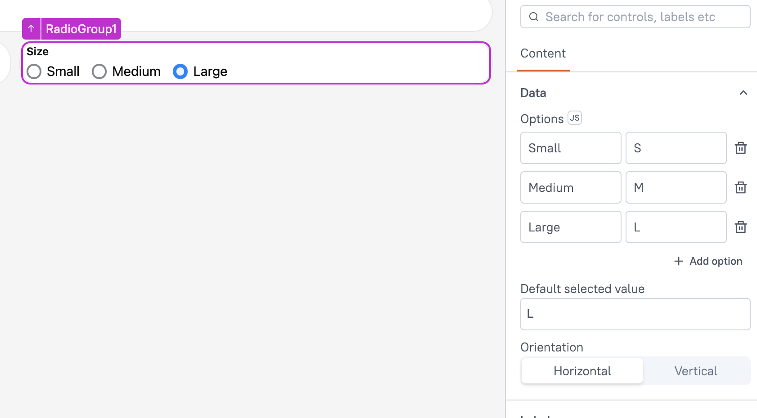Screen dimensions: 757x418
Task: Set orientation to Horizontal
Action: (x=582, y=371)
